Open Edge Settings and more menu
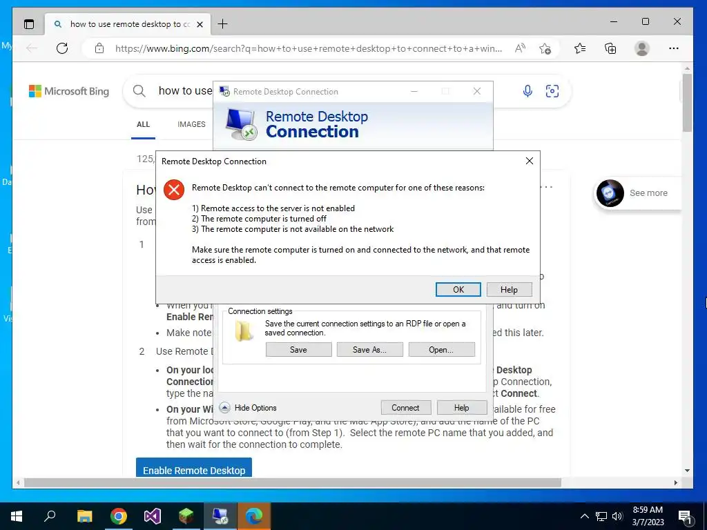This screenshot has height=530, width=707. click(674, 48)
